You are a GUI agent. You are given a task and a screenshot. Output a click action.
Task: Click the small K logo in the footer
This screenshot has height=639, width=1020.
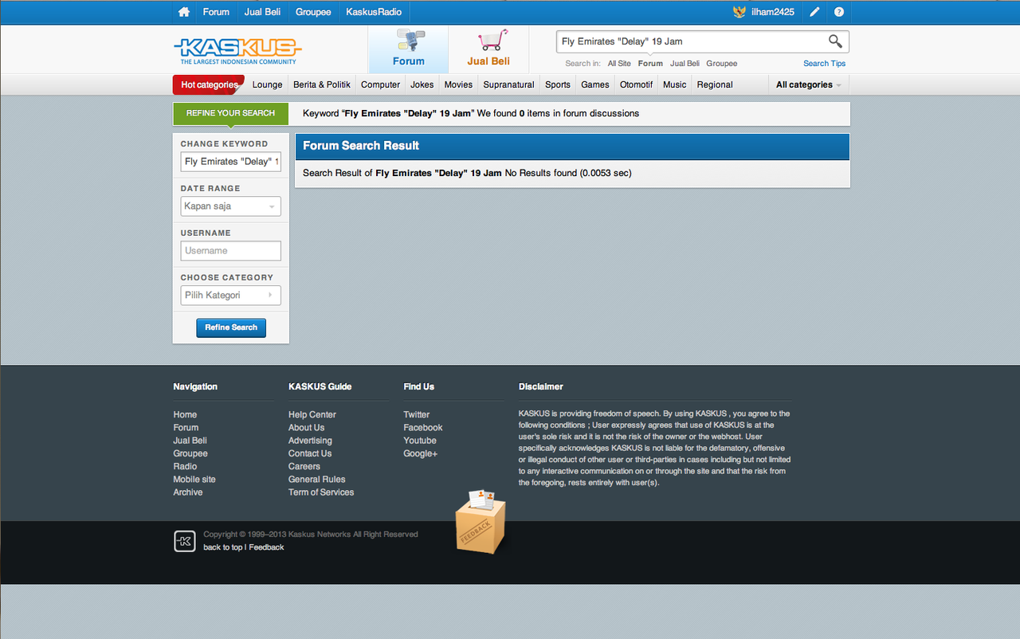[184, 541]
